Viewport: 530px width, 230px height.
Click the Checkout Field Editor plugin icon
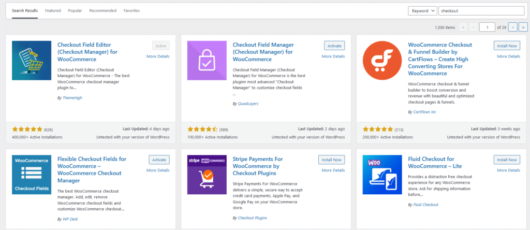[x=32, y=61]
